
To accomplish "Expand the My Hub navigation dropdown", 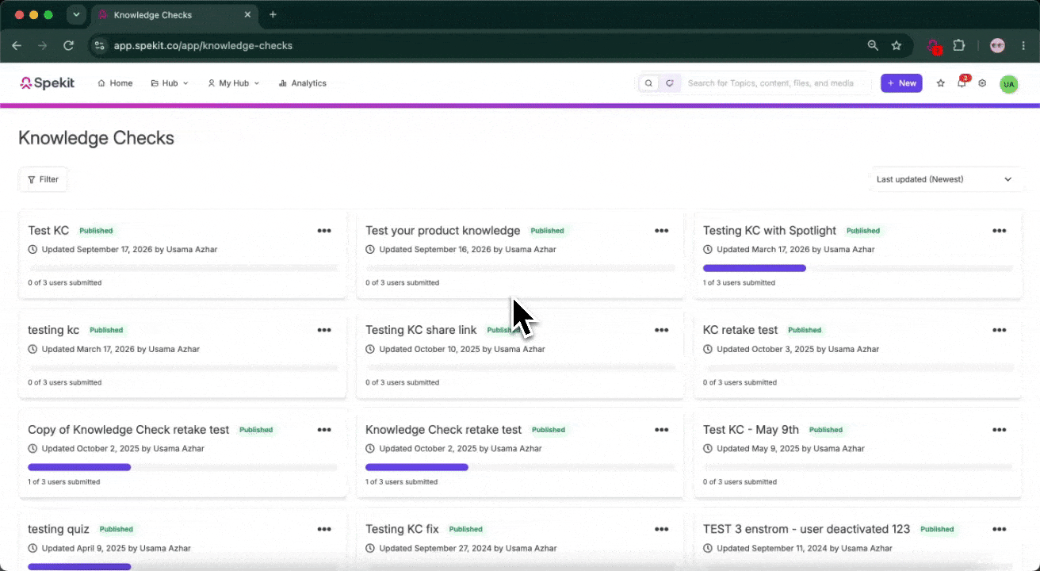I will click(233, 83).
